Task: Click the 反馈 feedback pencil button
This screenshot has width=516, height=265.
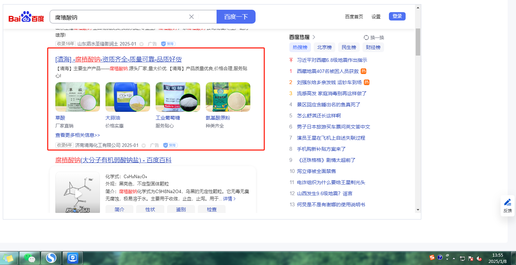Action: pyautogui.click(x=508, y=206)
